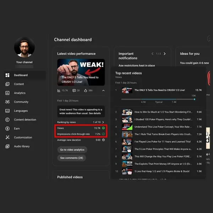
Task: Click Go to video analytics button
Action: [72, 150]
